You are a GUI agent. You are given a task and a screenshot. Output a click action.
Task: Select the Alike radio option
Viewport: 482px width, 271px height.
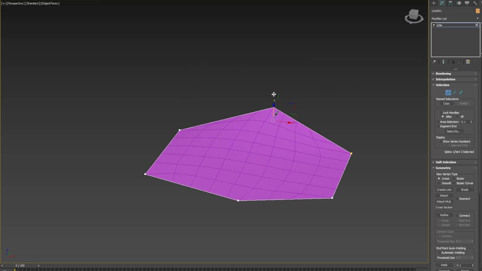(x=442, y=117)
